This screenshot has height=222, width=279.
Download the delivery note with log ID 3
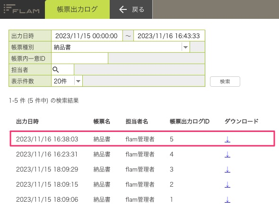click(x=227, y=169)
